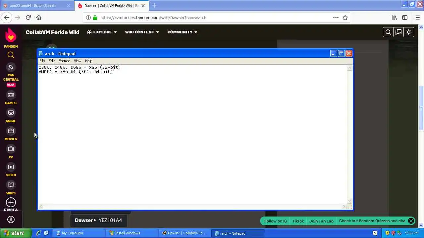Switch to Install Windows taskbar window
The image size is (424, 238).
132,233
